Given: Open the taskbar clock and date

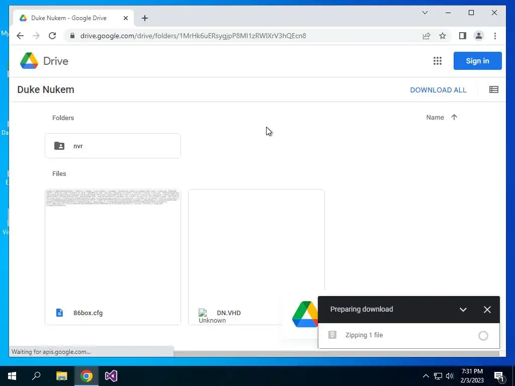Looking at the screenshot, I should pos(472,376).
